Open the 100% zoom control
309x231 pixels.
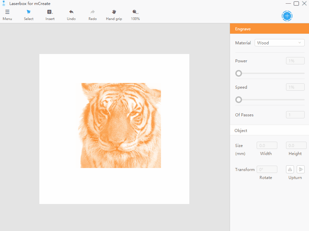135,15
